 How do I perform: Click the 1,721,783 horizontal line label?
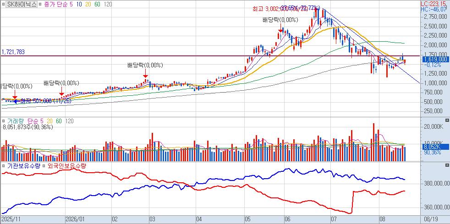click(x=13, y=52)
